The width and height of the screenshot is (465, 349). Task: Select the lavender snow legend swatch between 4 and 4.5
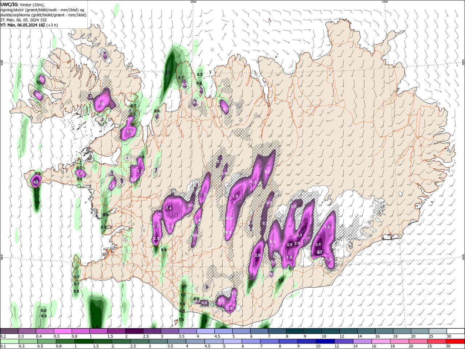205,331
